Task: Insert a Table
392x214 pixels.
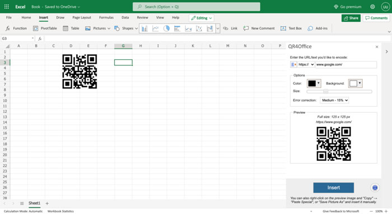Action: (x=71, y=28)
